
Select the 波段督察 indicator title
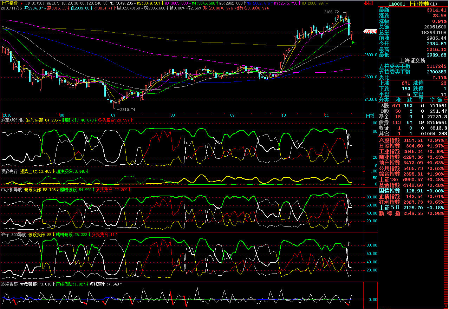pos(9,284)
